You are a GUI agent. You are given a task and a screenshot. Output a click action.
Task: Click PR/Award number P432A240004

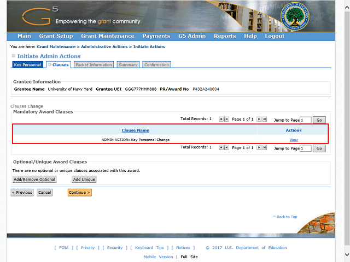click(x=206, y=89)
